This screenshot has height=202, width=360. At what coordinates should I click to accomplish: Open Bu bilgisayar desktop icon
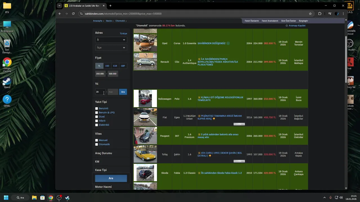point(7,26)
